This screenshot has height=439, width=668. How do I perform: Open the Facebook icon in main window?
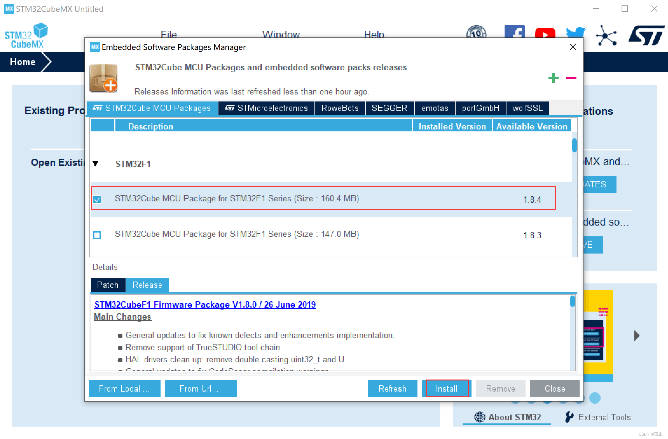(514, 31)
